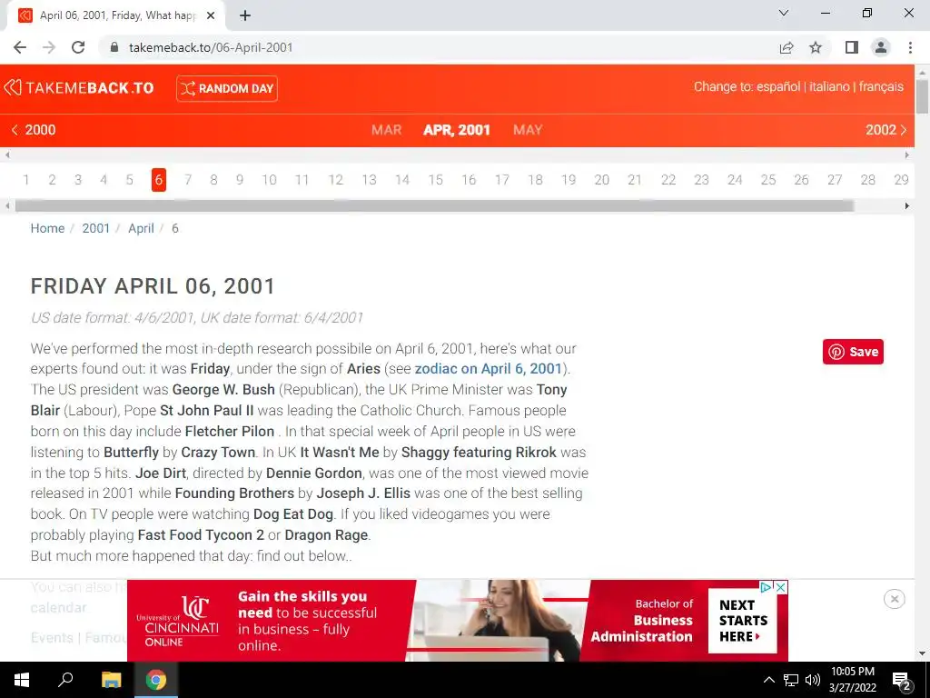Open the browser side panel icon

tap(852, 47)
